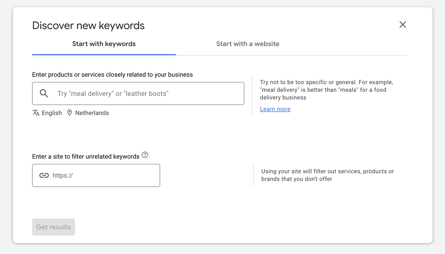Click Netherlands to change target location
This screenshot has height=254, width=445.
tap(92, 113)
